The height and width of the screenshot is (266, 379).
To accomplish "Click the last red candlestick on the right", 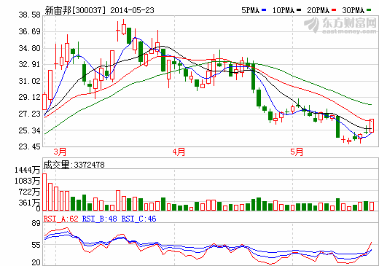I will [372, 125].
